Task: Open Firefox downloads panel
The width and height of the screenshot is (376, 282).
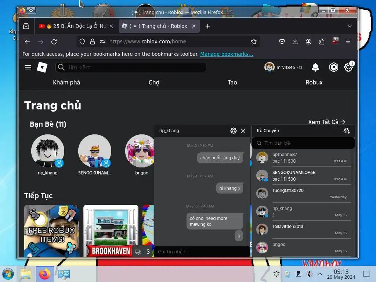Action: coord(295,42)
